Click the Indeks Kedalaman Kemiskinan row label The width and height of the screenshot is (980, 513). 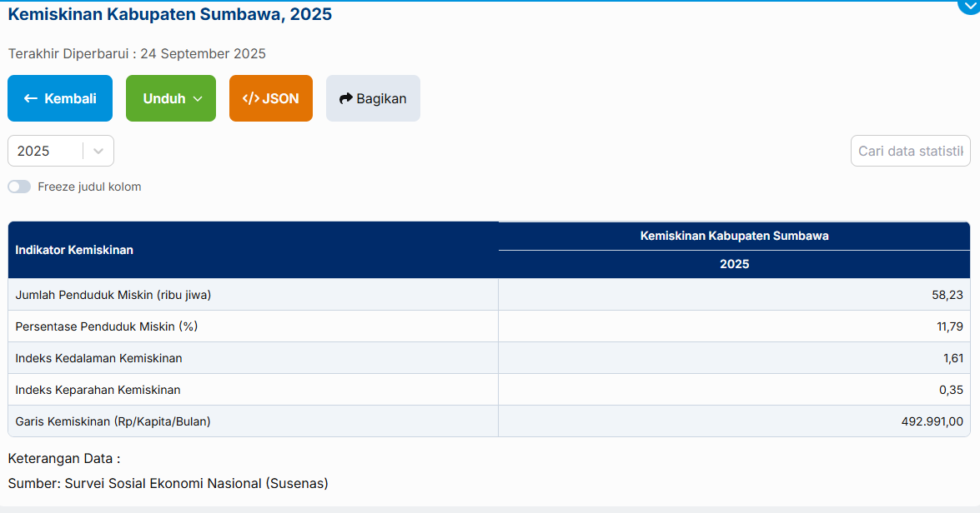(98, 358)
